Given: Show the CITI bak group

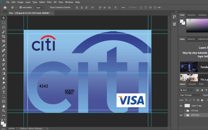Looking at the screenshot, I should (x=181, y=111).
